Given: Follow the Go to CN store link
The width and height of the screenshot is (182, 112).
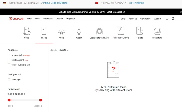Looking at the screenshot, I should tap(136, 3).
